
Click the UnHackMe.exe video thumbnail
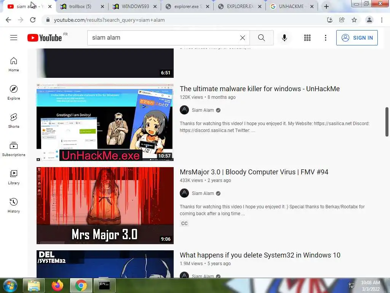pos(105,122)
